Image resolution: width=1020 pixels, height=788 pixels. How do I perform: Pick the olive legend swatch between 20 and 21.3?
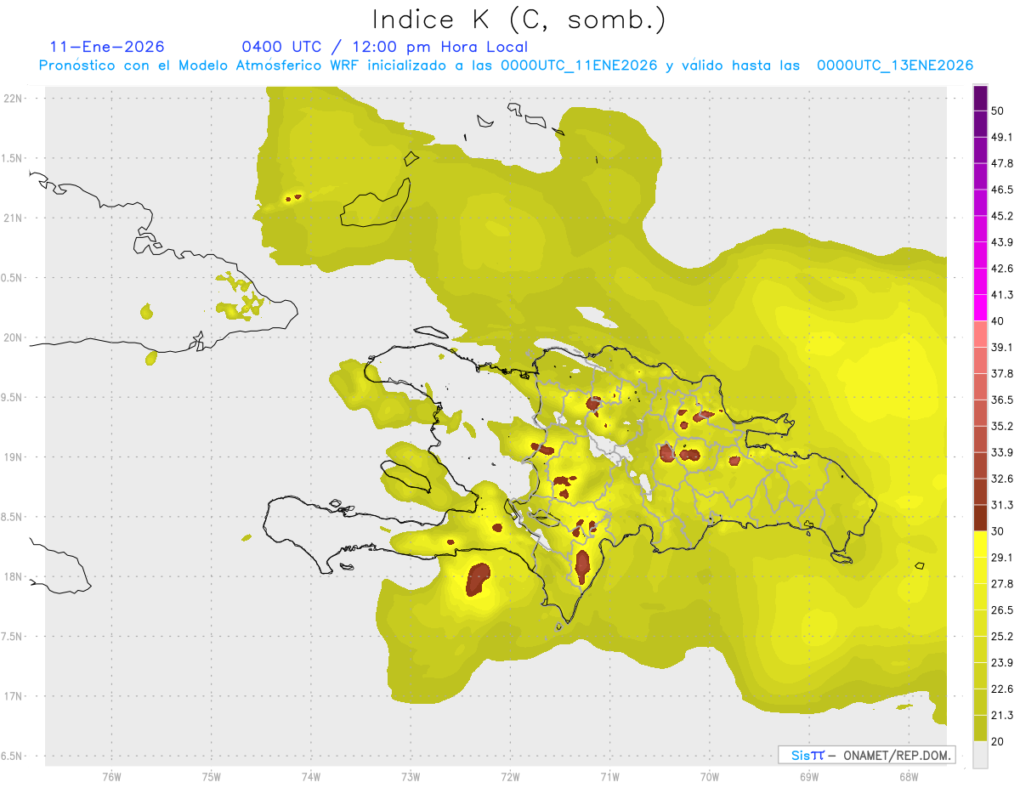981,728
